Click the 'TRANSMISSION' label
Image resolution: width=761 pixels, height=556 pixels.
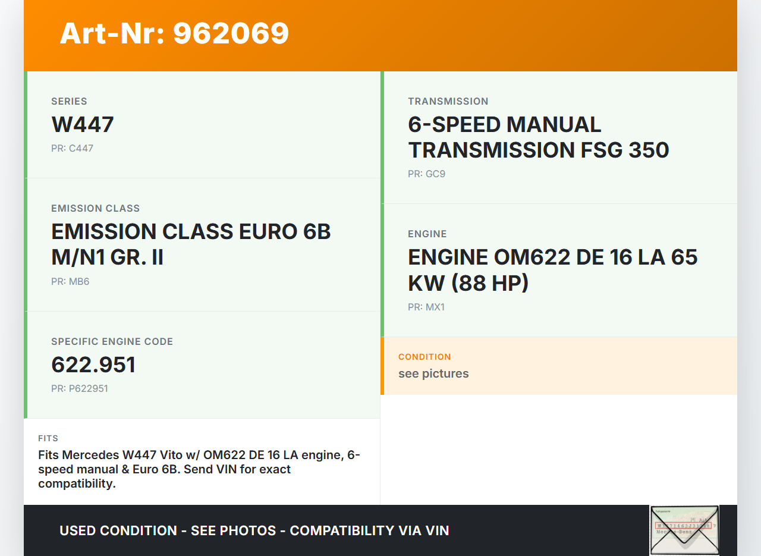tap(448, 101)
